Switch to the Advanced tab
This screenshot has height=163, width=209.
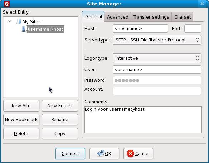point(117,17)
